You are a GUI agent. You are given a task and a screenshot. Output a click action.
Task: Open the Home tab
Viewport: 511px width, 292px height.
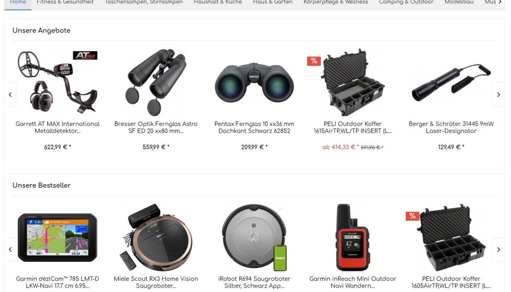click(18, 3)
